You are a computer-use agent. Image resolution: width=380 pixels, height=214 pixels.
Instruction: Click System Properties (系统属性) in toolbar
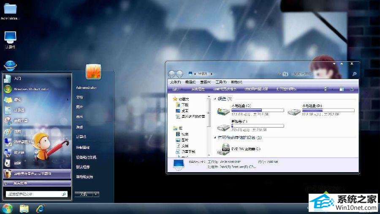198,89
